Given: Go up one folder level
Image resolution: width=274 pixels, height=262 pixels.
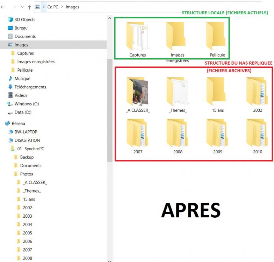Looking at the screenshot, I should (x=29, y=7).
